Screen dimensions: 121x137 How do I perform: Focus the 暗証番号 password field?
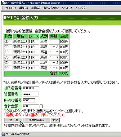30,94
